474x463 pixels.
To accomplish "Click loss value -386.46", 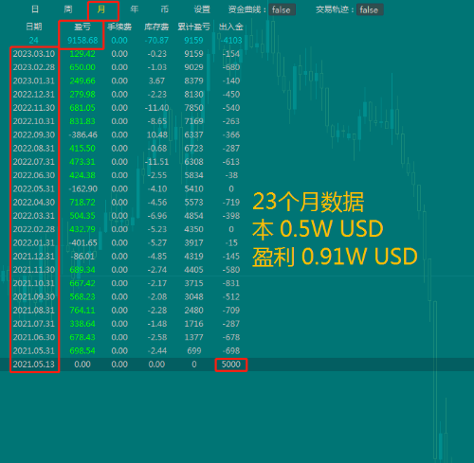I will click(83, 135).
